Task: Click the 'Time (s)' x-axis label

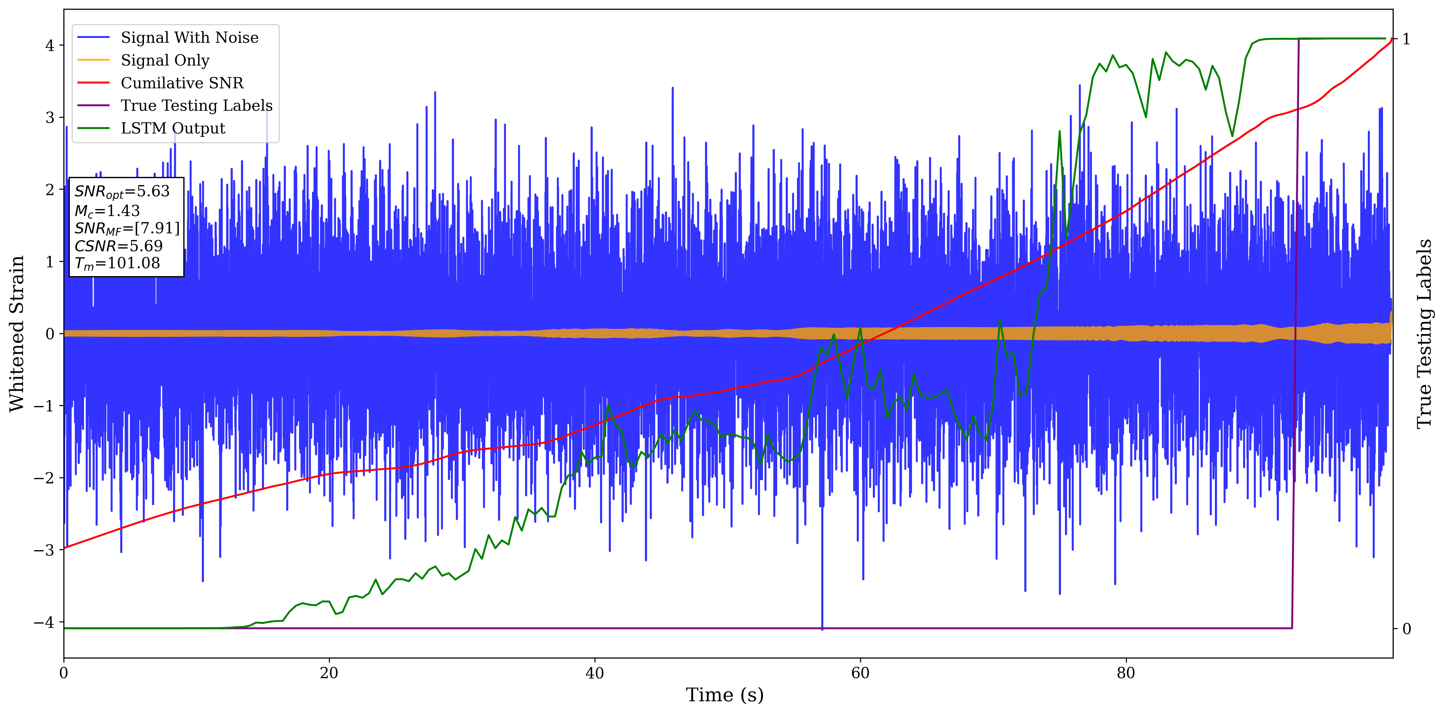Action: click(x=724, y=695)
